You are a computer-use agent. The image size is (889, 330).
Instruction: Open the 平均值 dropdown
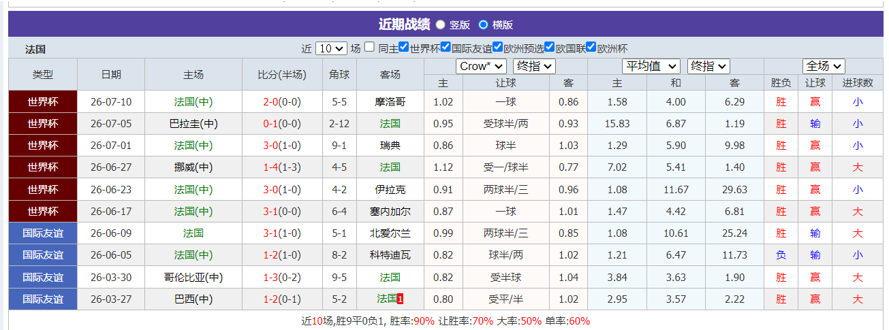[651, 66]
